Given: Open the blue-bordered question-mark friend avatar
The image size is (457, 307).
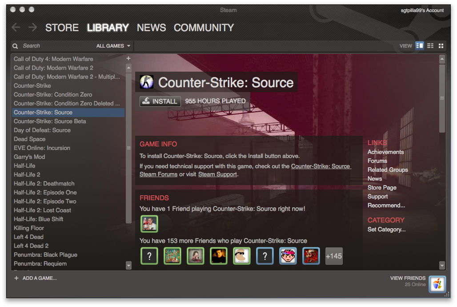Looking at the screenshot, I should [x=265, y=256].
